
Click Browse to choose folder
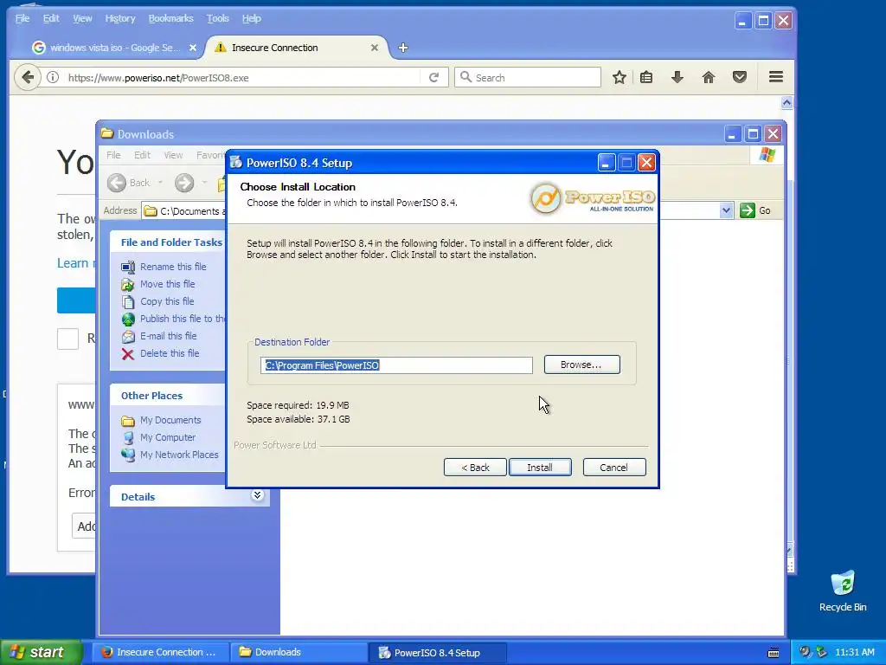(x=582, y=365)
